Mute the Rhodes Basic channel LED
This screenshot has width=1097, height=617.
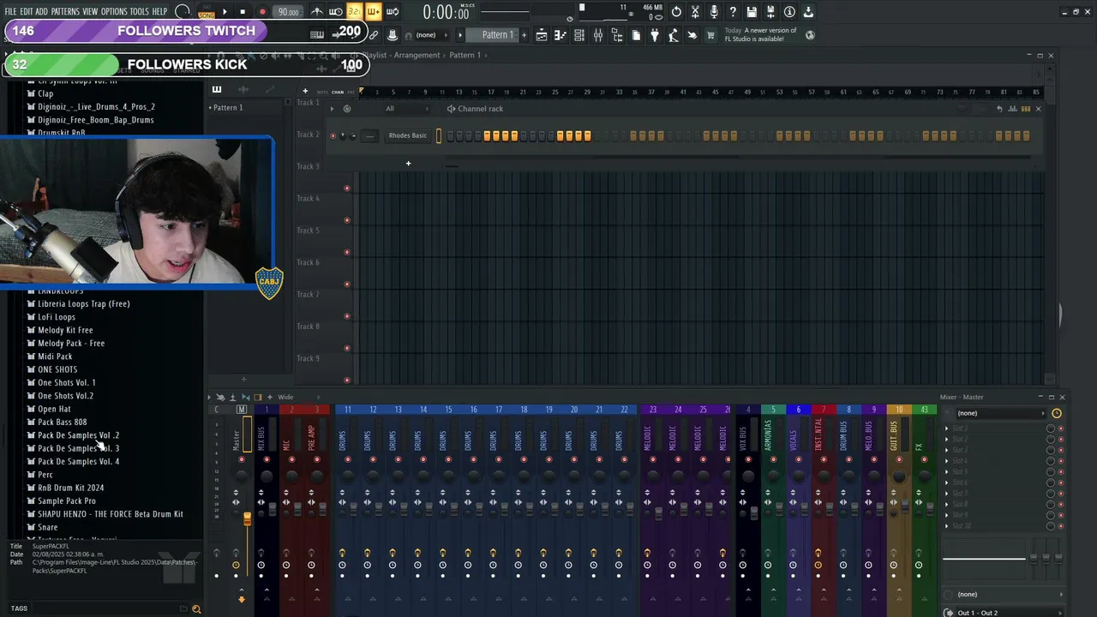click(x=333, y=135)
